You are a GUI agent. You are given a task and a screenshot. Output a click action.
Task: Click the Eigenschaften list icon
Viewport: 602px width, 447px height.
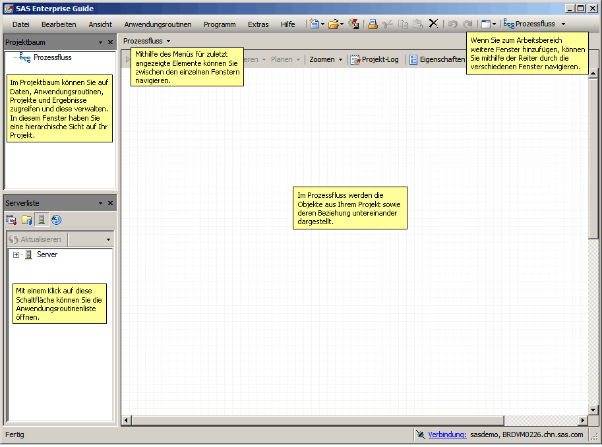coord(413,59)
